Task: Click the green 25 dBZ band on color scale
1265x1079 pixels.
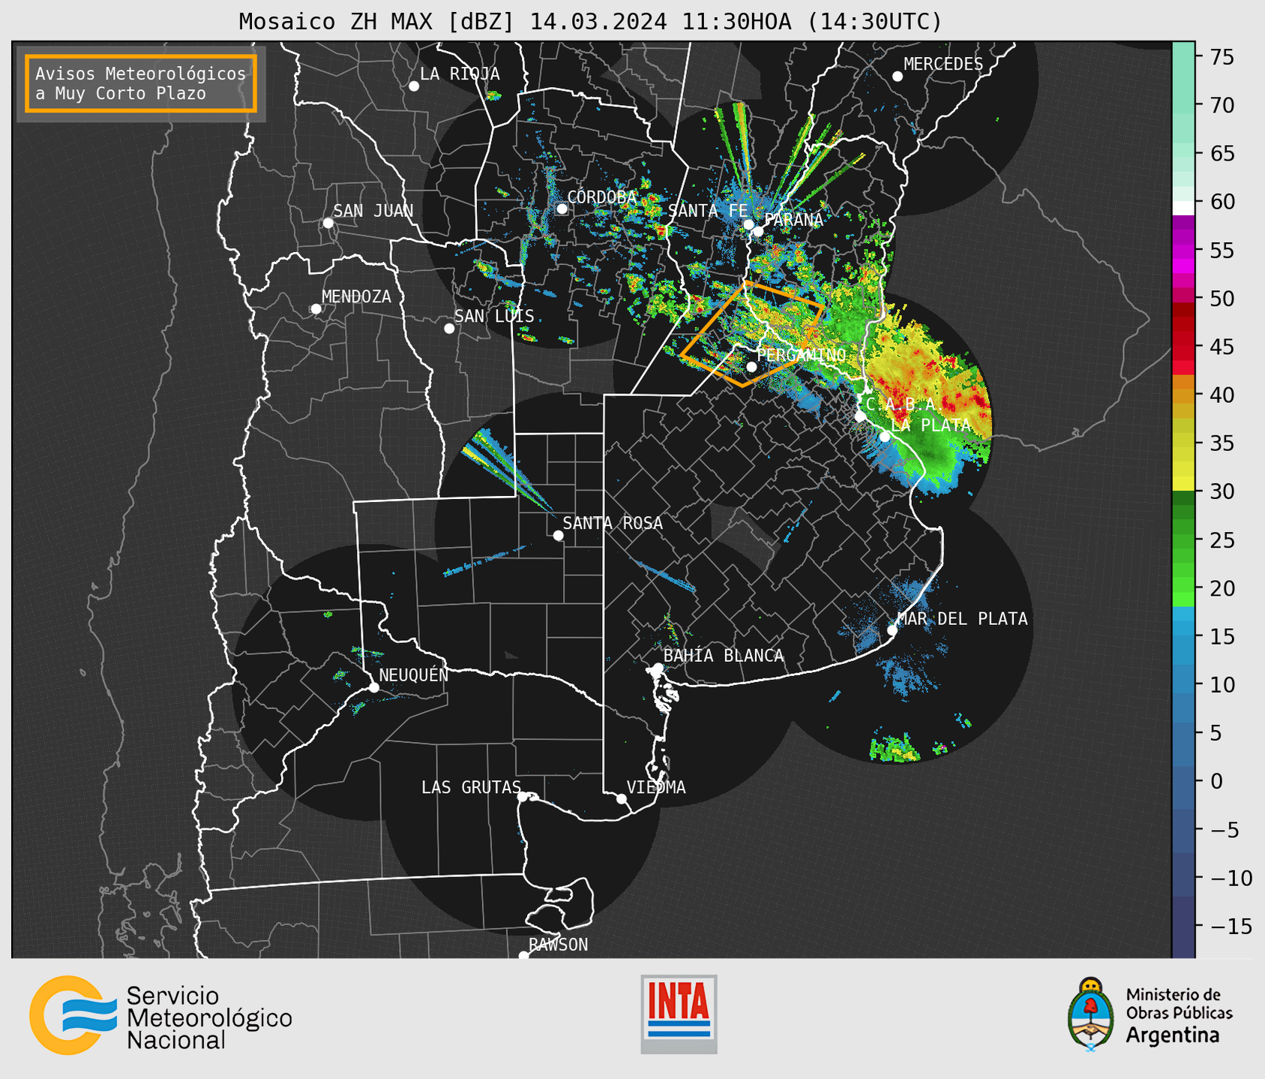Action: coord(1183,539)
